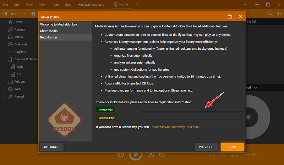
Task: Adjust the volume slider knob
Action: [254, 154]
